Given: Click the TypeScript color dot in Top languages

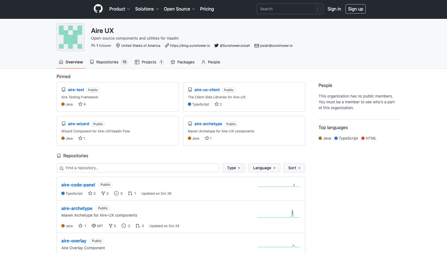Looking at the screenshot, I should tap(336, 138).
